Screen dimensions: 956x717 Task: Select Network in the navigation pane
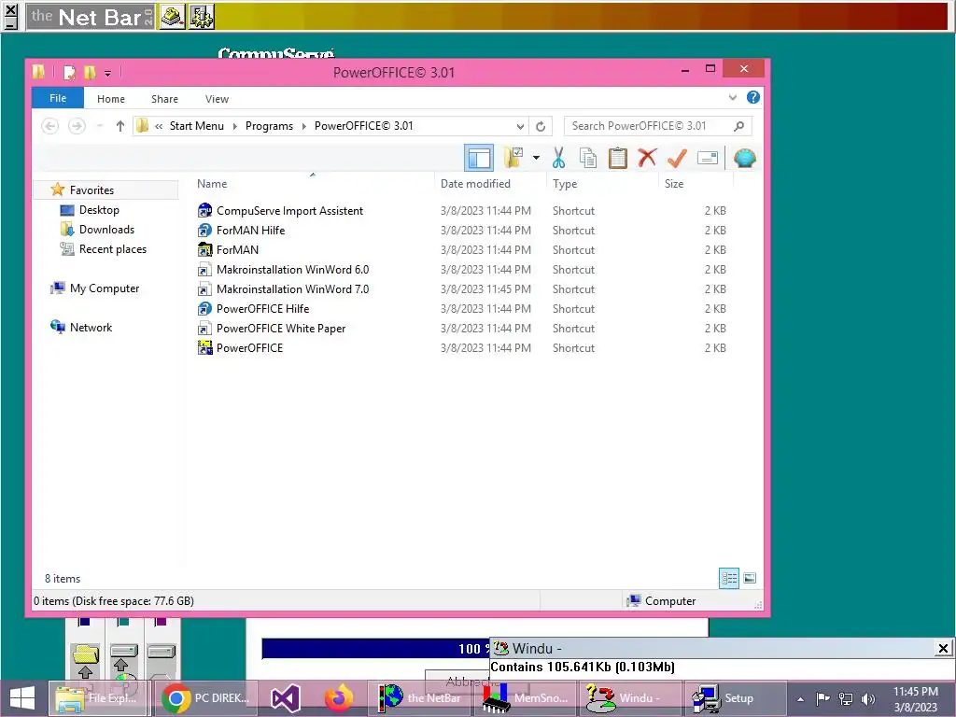point(91,328)
